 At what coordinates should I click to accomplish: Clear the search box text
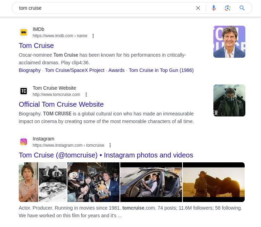198,8
